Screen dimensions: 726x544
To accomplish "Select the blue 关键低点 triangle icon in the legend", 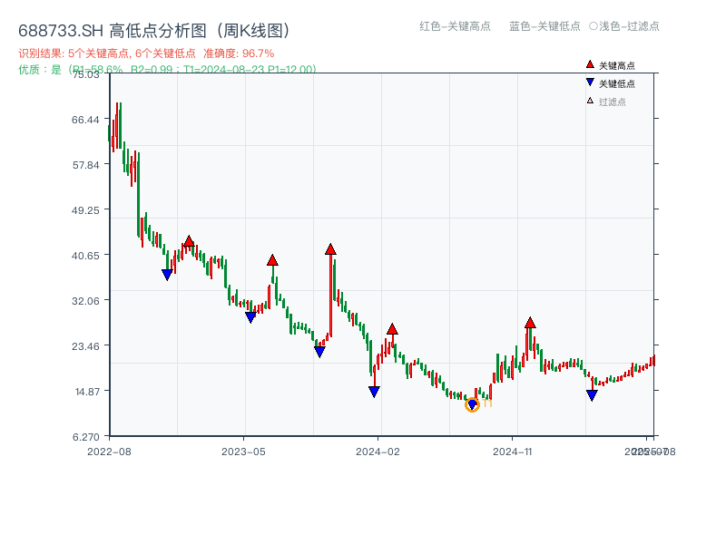I will pyautogui.click(x=590, y=81).
